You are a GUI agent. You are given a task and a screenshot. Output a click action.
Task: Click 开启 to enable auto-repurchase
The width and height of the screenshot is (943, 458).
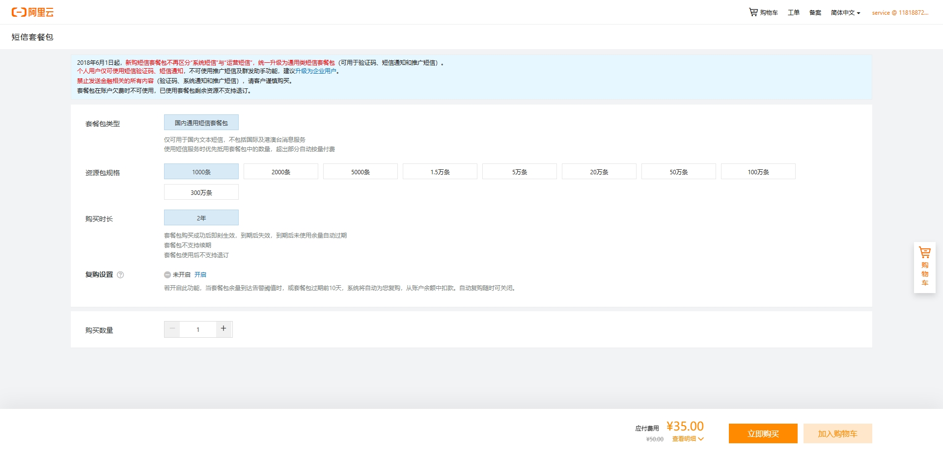point(200,275)
